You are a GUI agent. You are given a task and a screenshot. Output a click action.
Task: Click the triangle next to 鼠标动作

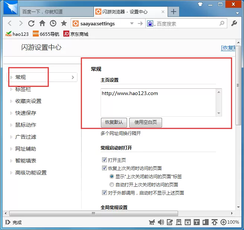11,125
